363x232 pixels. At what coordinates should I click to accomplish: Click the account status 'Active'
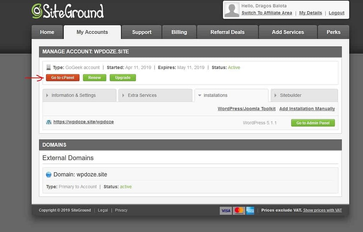pos(234,68)
